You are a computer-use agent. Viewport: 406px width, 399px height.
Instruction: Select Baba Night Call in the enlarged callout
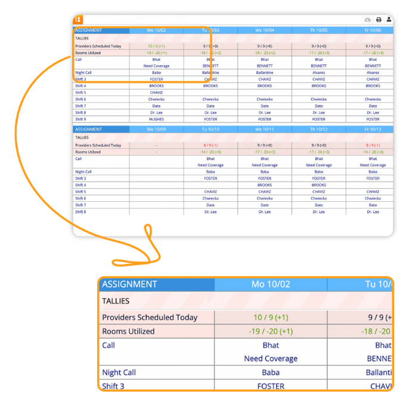pos(271,372)
